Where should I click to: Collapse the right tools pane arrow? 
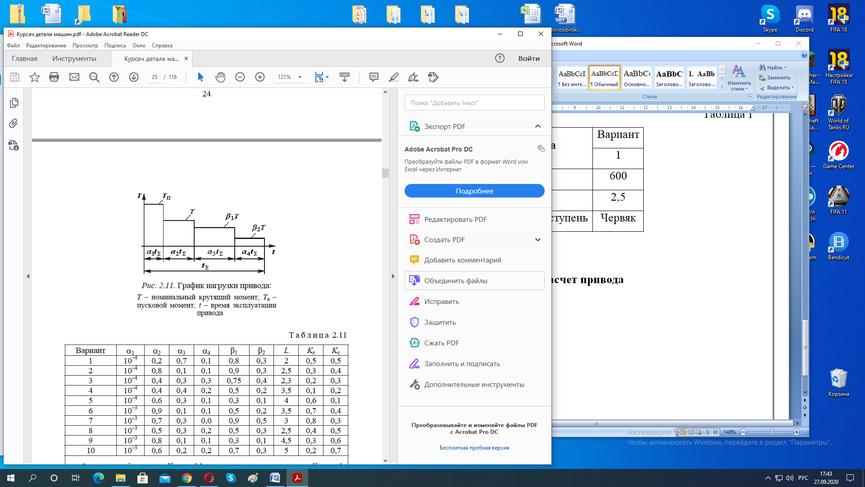pos(393,276)
